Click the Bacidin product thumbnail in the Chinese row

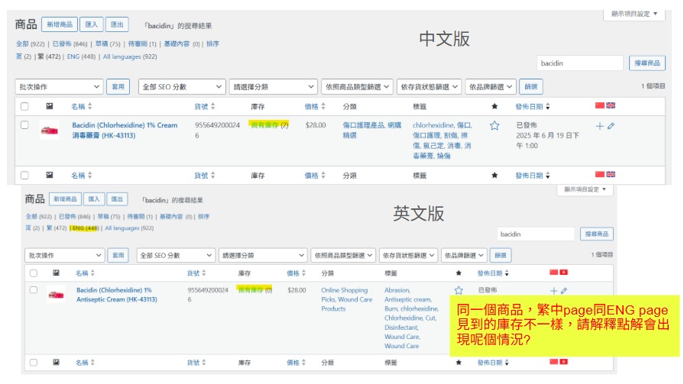pos(50,131)
